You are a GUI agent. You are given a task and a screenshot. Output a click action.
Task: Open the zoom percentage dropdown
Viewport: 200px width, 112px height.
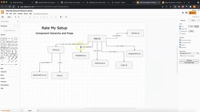point(10,17)
